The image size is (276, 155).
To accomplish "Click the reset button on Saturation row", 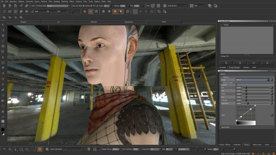I will pos(272,103).
